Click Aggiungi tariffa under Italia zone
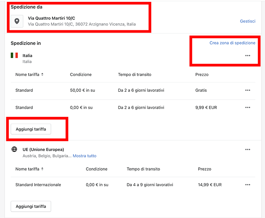Screen dimensions: 265x218 31,129
